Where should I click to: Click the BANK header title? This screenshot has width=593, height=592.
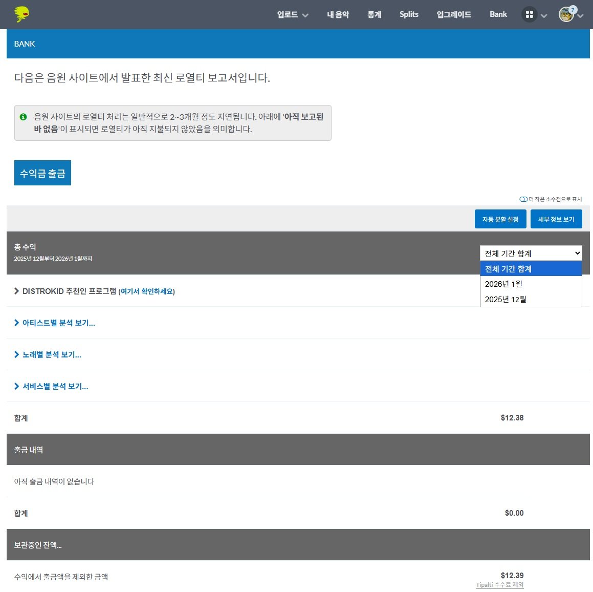[x=25, y=44]
